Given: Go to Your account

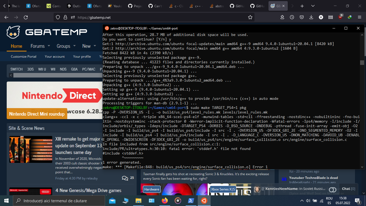Looking at the screenshot, I should pos(55,57).
